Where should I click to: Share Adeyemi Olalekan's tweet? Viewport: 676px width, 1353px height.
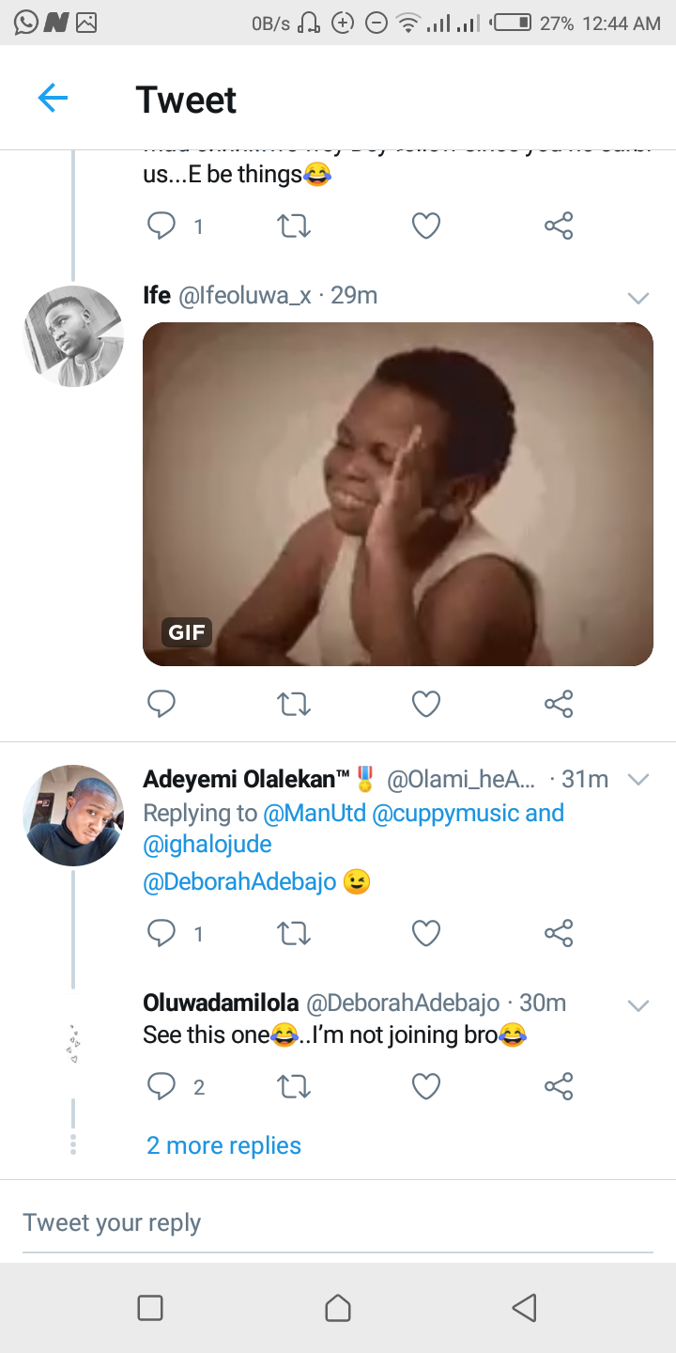[x=559, y=933]
